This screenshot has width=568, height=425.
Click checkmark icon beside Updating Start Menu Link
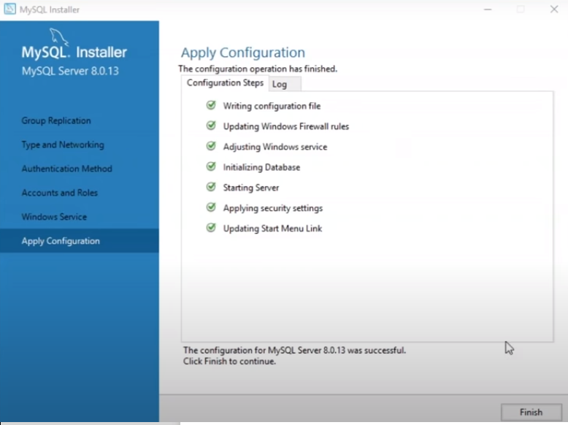click(211, 228)
